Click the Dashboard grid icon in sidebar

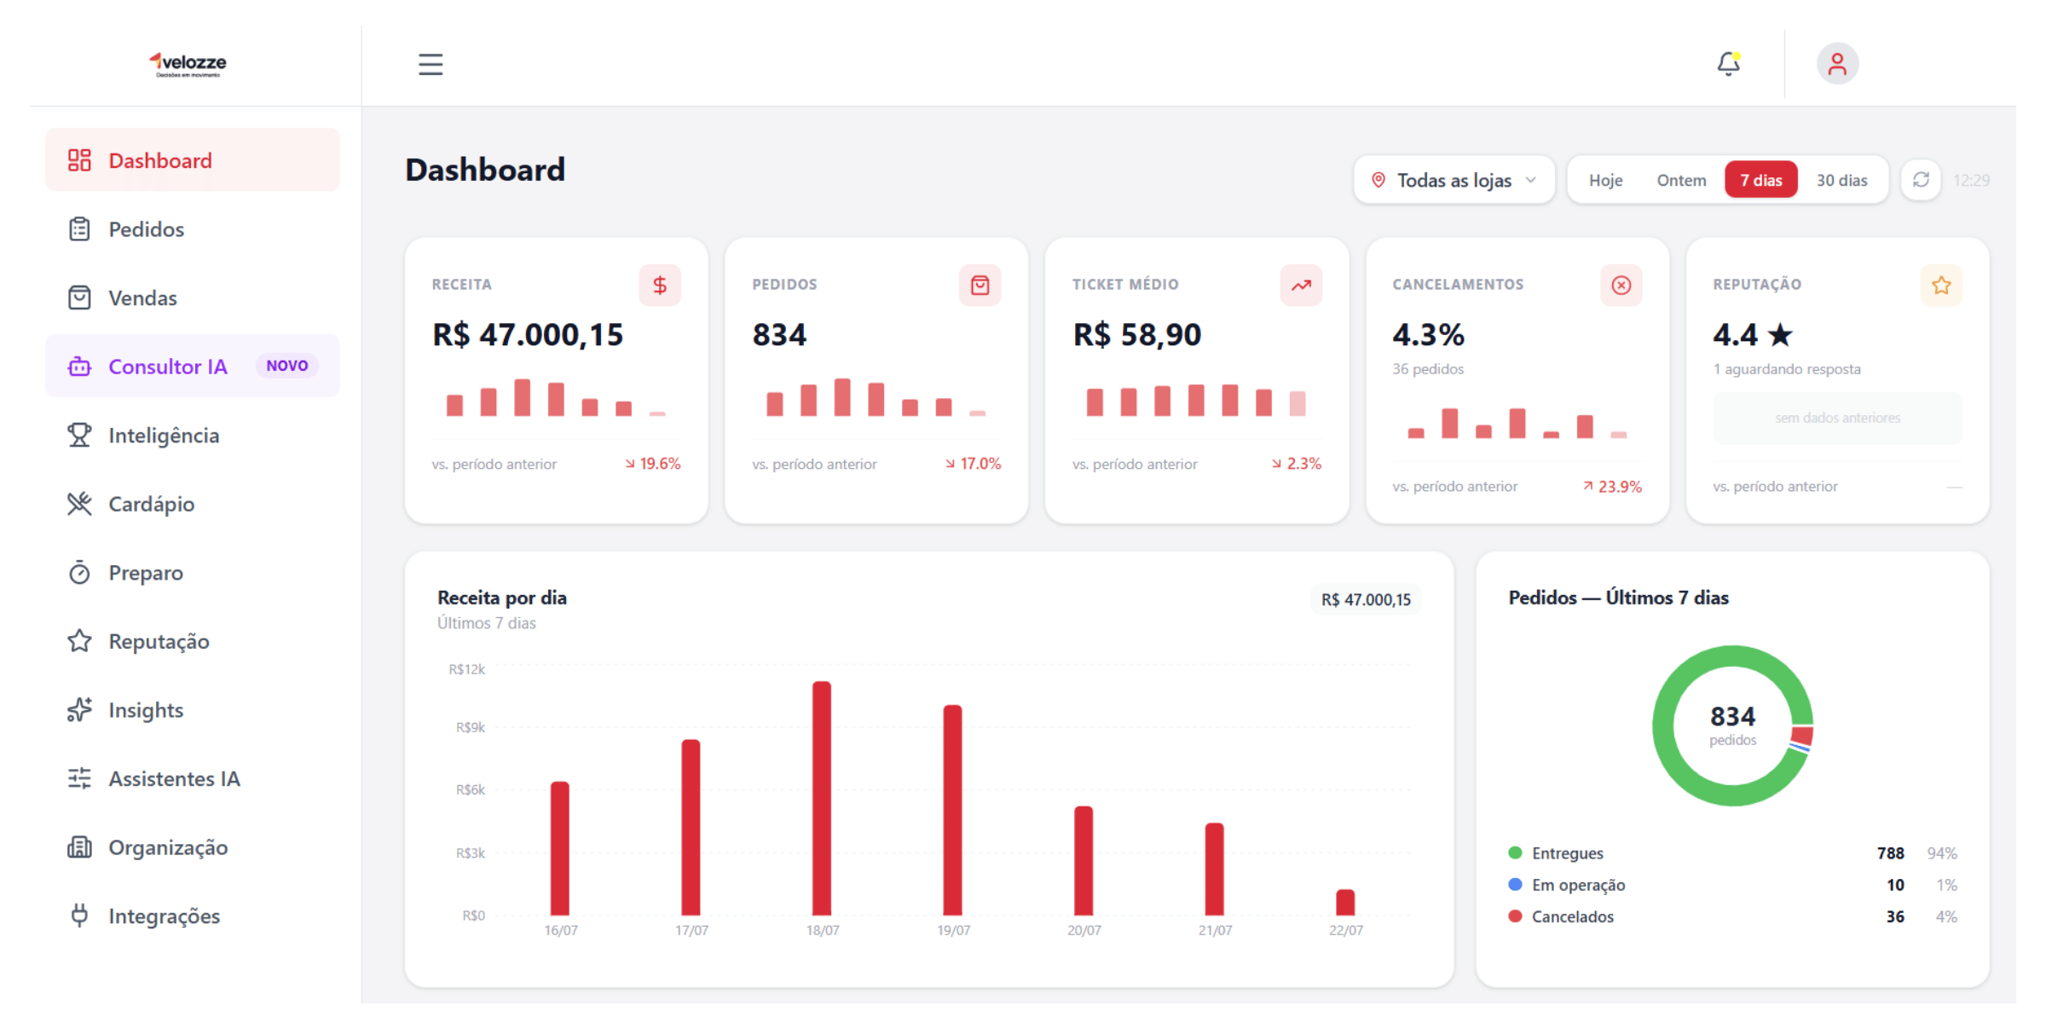tap(79, 160)
